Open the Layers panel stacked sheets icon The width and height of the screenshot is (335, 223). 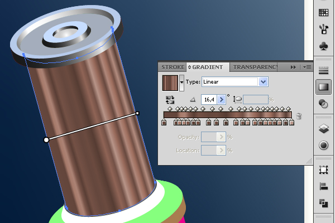point(323,128)
